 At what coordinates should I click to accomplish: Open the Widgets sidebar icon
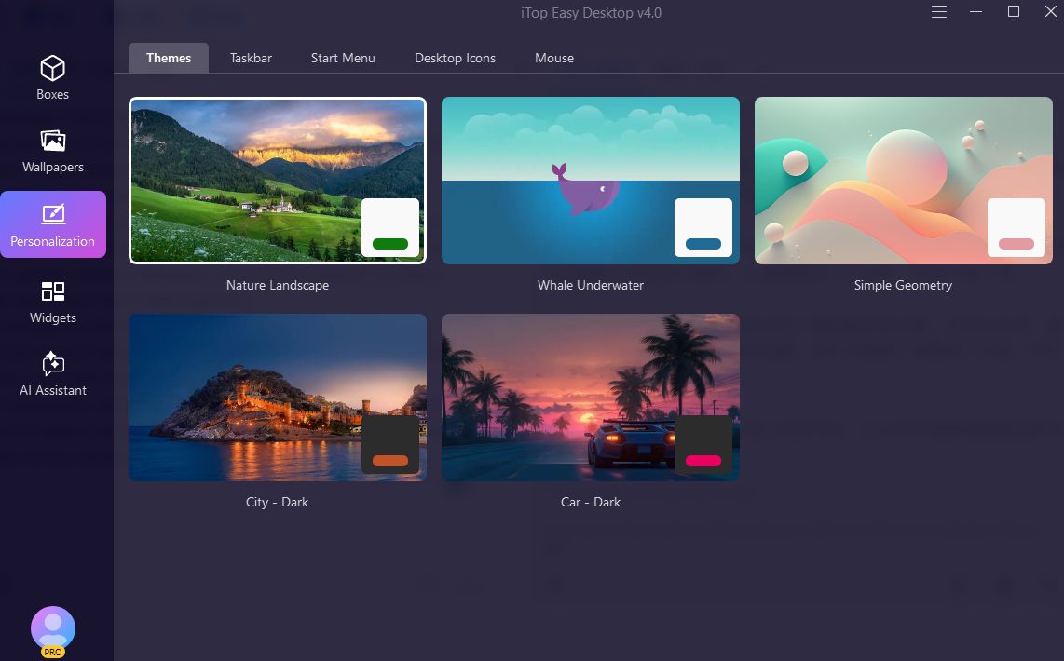[53, 291]
